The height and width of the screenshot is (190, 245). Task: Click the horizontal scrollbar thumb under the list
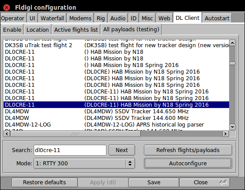[75, 134]
